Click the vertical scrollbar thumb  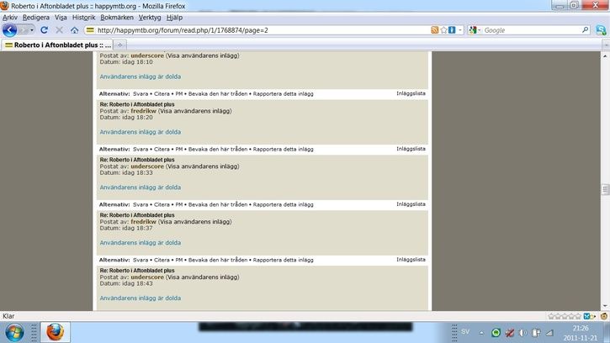(605, 189)
